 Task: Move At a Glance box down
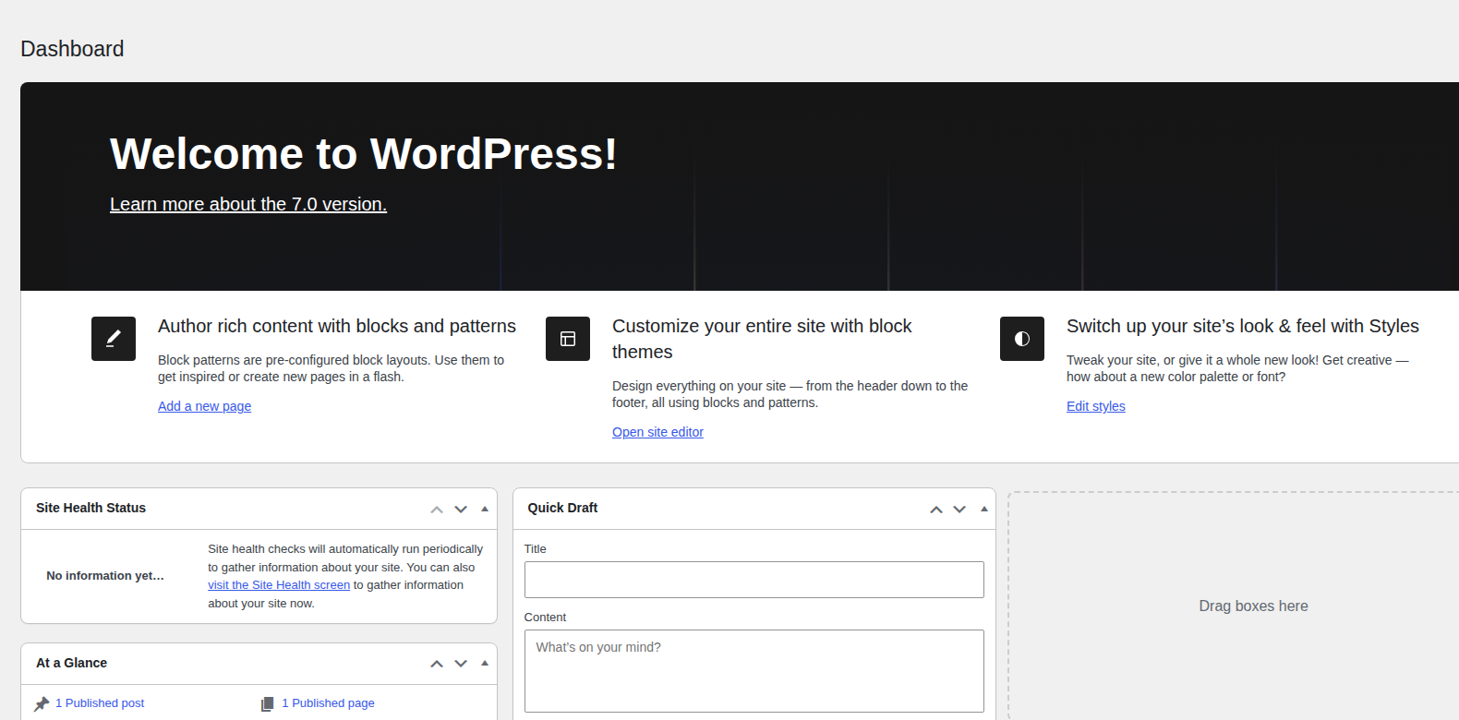coord(461,664)
